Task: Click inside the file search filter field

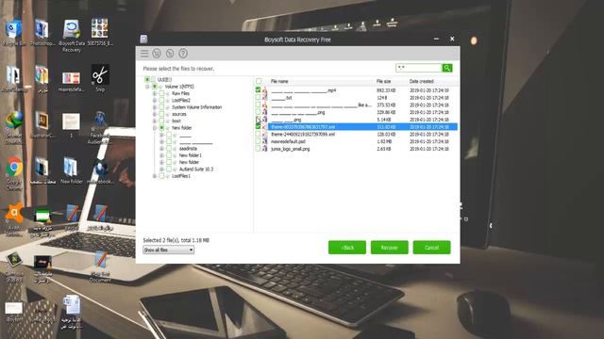Action: [419, 68]
